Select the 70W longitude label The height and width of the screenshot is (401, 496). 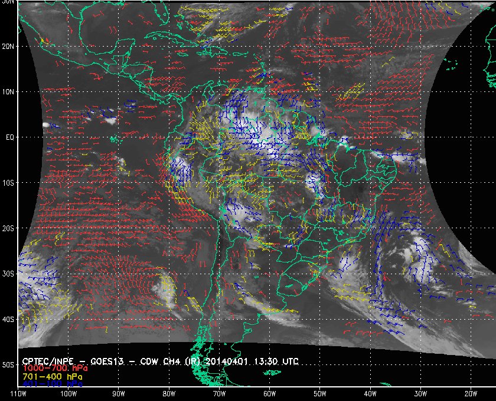tap(219, 394)
